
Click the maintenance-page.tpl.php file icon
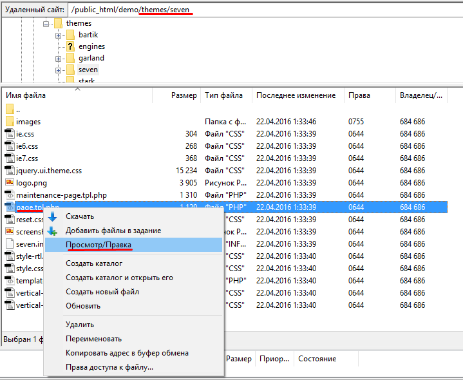point(10,195)
